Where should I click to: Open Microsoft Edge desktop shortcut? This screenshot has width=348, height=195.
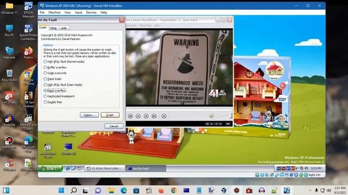pos(28,145)
